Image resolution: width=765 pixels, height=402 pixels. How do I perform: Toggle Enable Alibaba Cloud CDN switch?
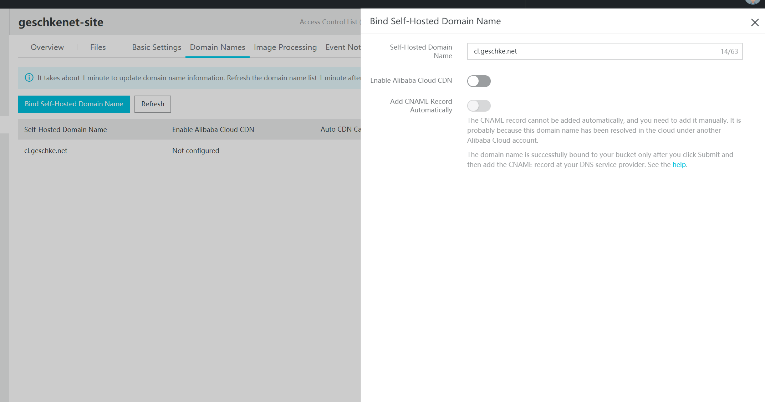click(x=479, y=81)
